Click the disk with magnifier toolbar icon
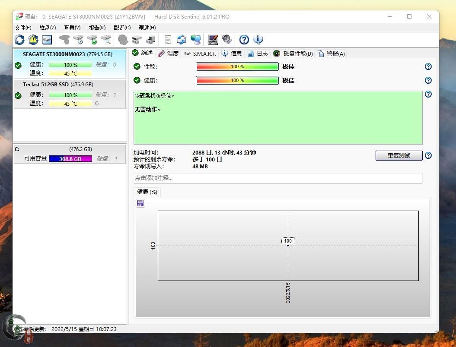The width and height of the screenshot is (456, 347). 106,40
